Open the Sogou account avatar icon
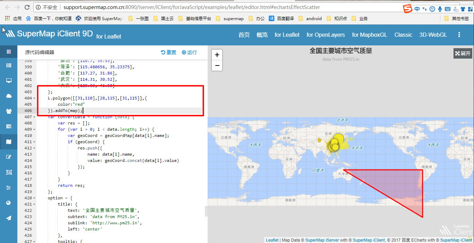 (455, 9)
